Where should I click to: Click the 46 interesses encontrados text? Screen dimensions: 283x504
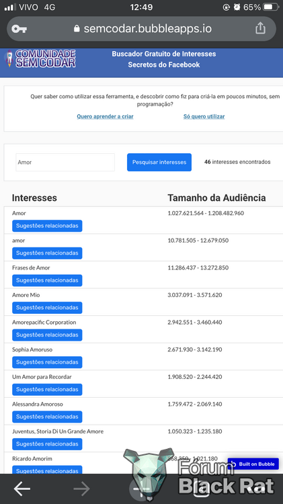pyautogui.click(x=237, y=162)
